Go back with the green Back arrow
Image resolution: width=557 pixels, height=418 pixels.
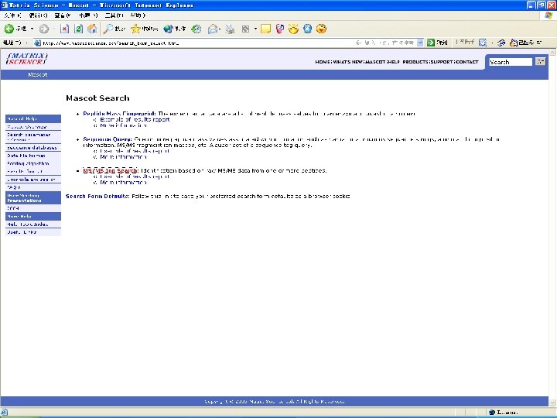click(15, 29)
